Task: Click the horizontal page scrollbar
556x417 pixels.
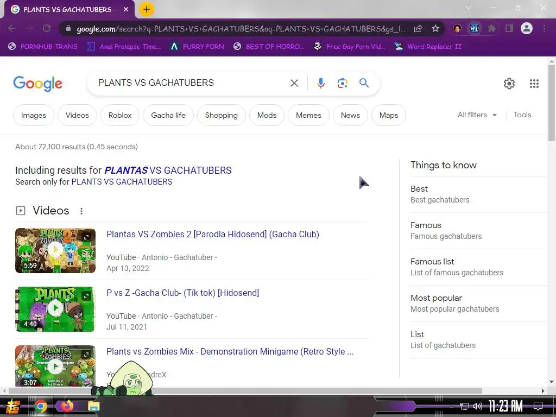Action: coord(245,391)
